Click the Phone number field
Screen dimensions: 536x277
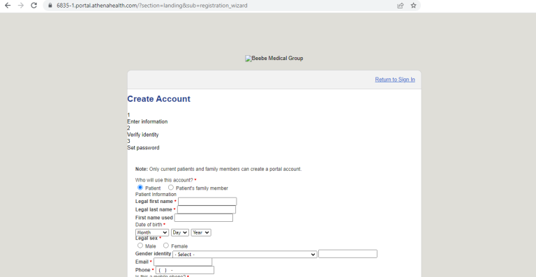pos(185,270)
